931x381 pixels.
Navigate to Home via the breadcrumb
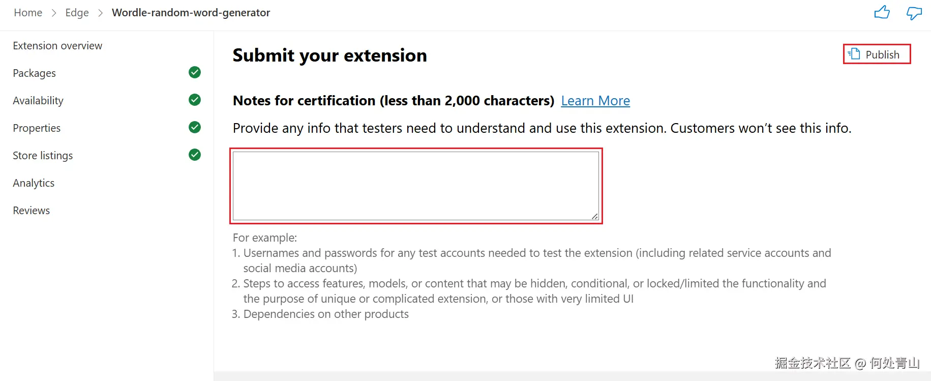[x=27, y=12]
